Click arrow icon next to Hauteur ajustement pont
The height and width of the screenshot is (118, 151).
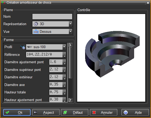coord(64,100)
